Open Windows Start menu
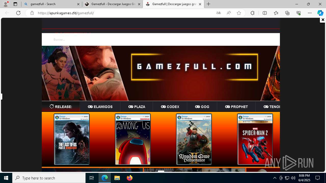The width and height of the screenshot is (326, 183). (x=6, y=178)
